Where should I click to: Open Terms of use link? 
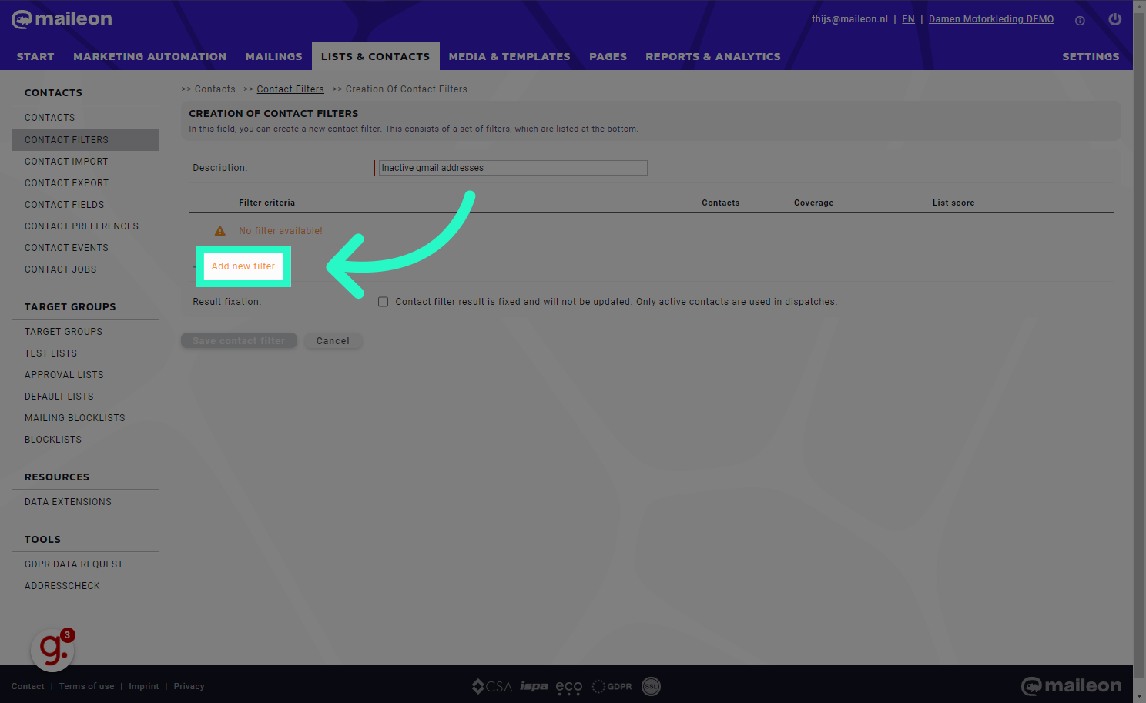(x=86, y=686)
